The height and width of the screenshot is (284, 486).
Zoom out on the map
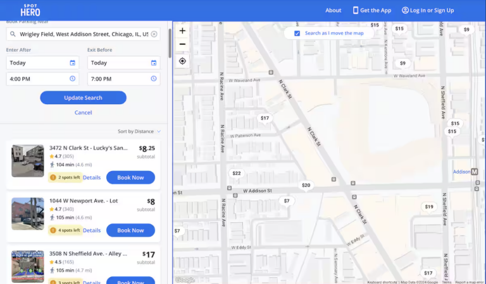point(182,44)
